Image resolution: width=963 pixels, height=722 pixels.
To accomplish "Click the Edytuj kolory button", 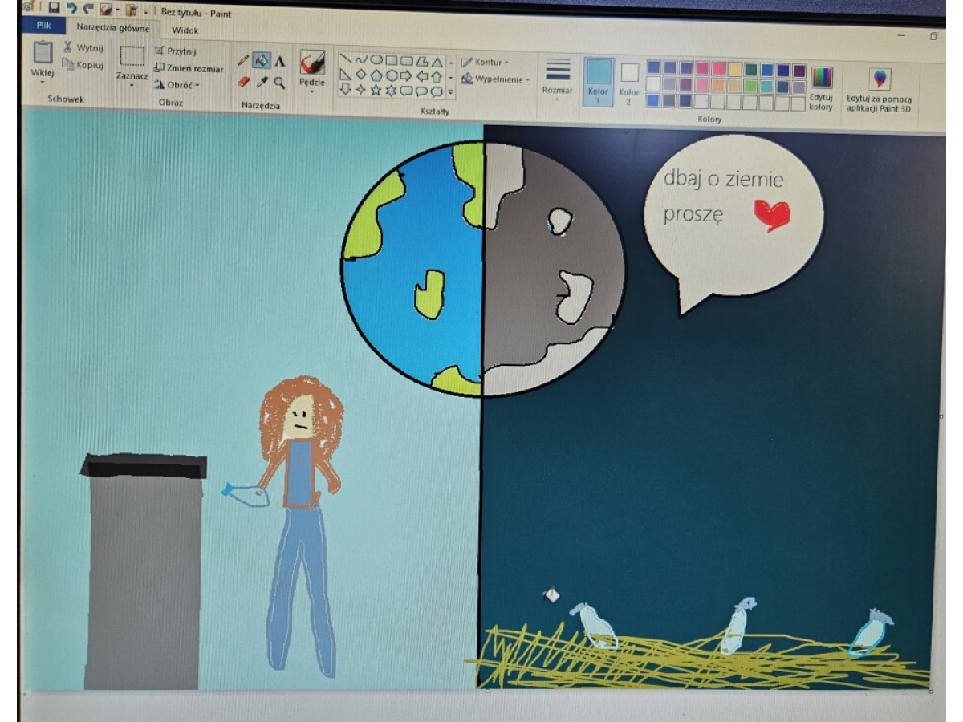I will [x=821, y=87].
